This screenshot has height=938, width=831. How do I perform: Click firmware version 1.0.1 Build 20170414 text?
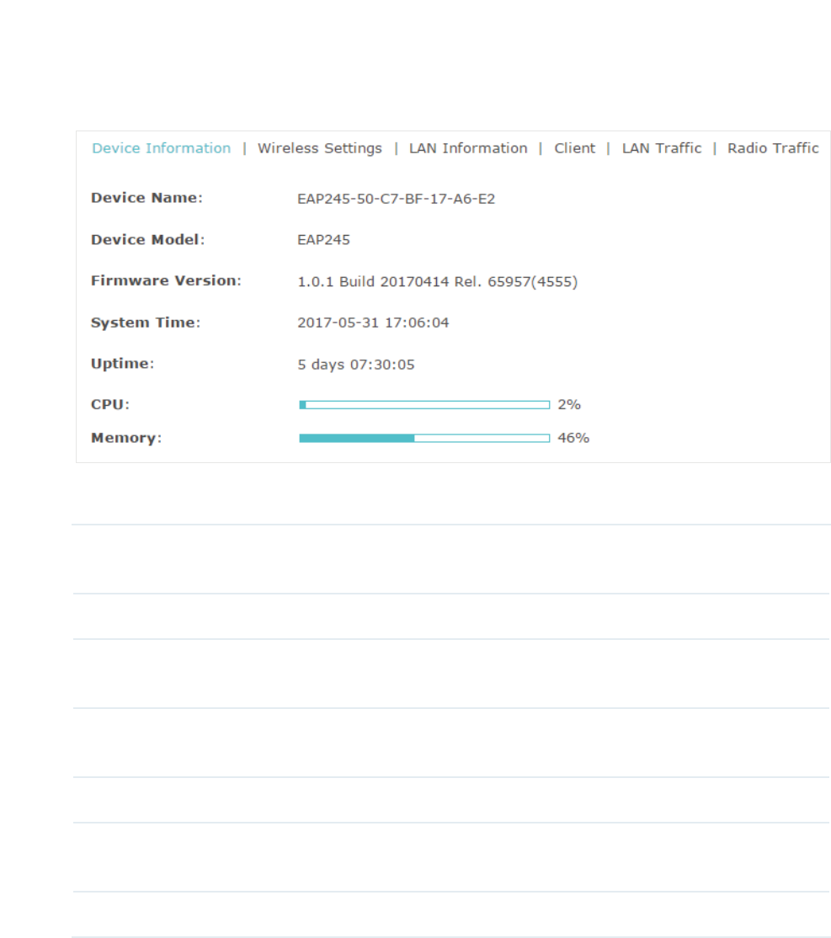437,282
